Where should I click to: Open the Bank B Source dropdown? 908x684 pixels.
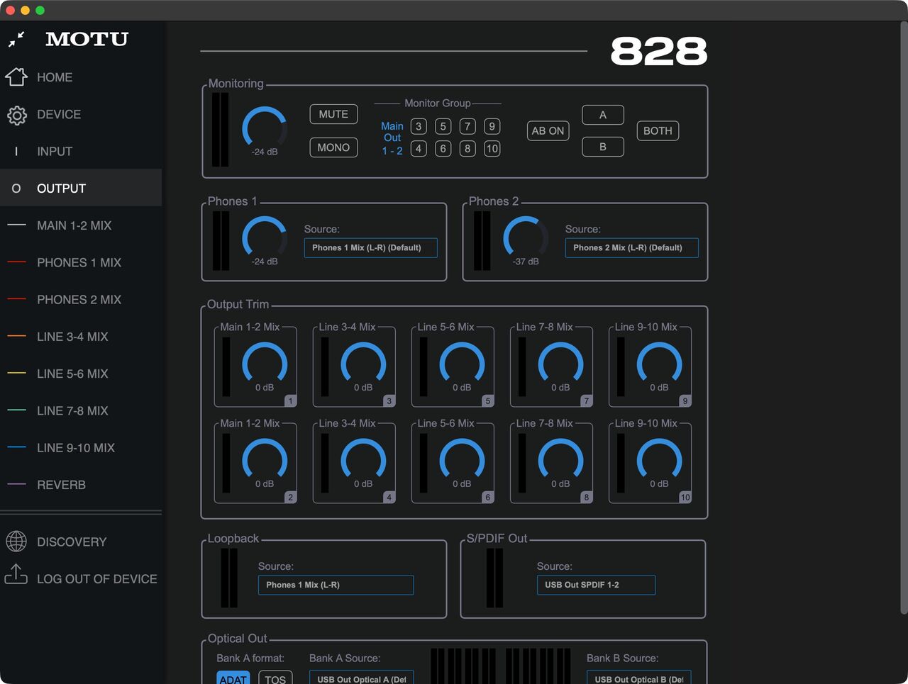(638, 678)
